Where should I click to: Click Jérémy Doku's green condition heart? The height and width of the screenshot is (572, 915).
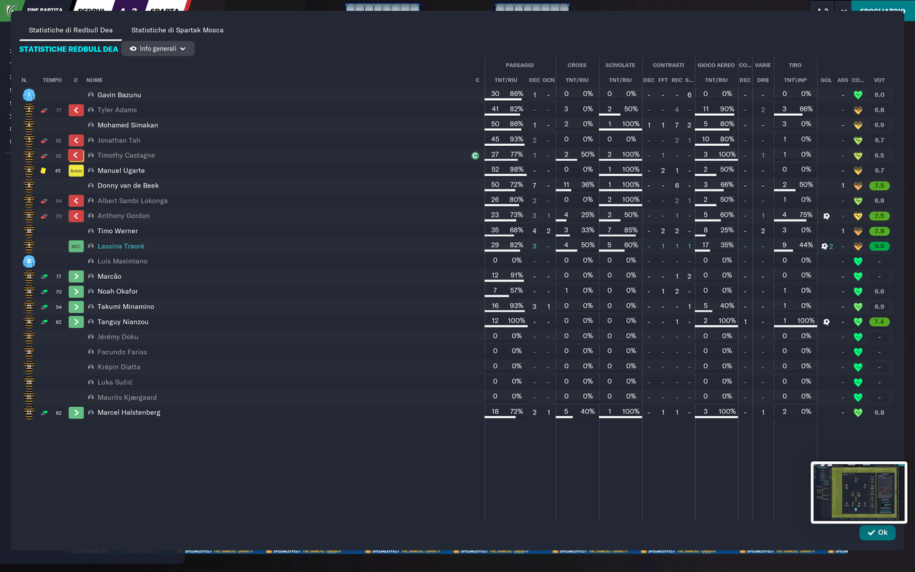click(858, 337)
